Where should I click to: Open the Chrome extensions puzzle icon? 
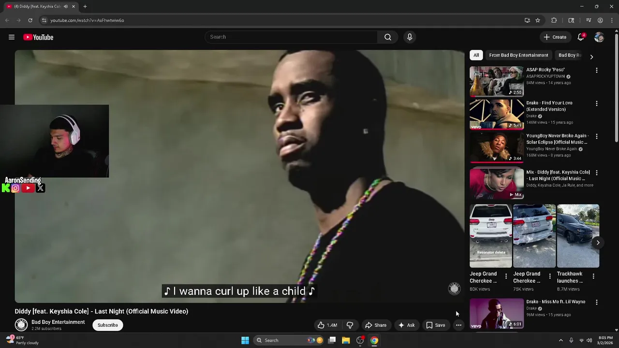554,20
